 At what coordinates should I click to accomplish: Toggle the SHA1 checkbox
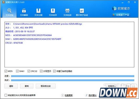coord(17,71)
